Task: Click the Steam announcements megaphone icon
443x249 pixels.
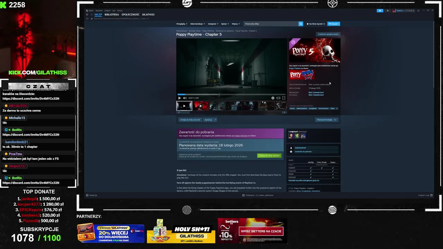Action: pos(380,11)
